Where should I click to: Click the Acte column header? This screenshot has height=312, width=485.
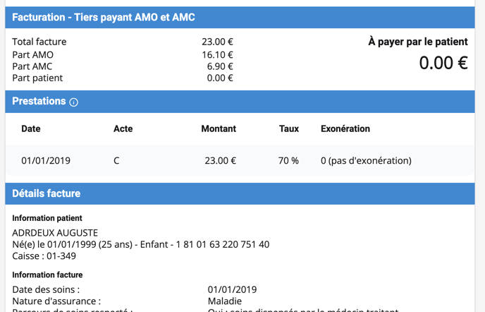coord(123,129)
